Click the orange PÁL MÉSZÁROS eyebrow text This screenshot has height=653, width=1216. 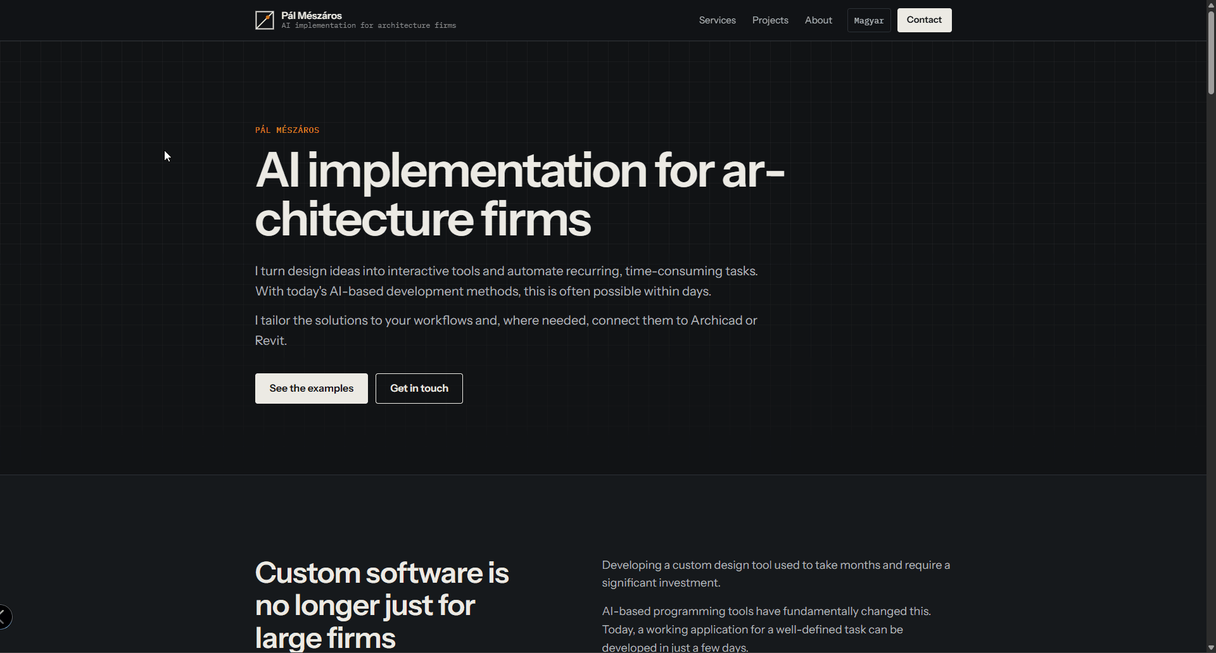click(x=288, y=130)
